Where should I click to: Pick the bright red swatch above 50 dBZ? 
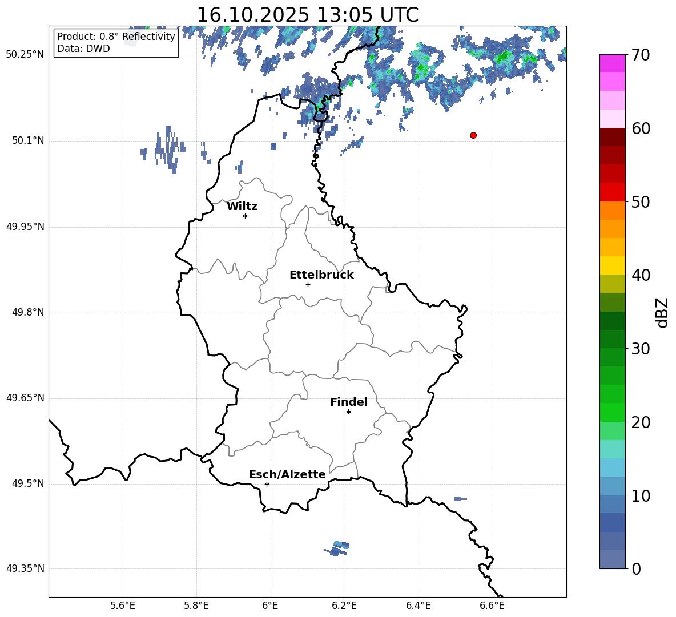click(x=613, y=192)
